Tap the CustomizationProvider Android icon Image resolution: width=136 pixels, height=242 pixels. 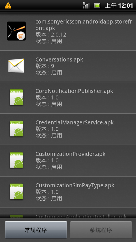[16, 160]
